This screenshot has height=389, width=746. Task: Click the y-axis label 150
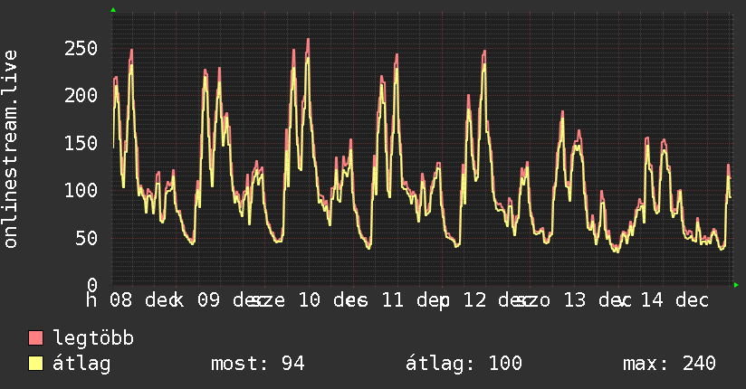point(81,143)
